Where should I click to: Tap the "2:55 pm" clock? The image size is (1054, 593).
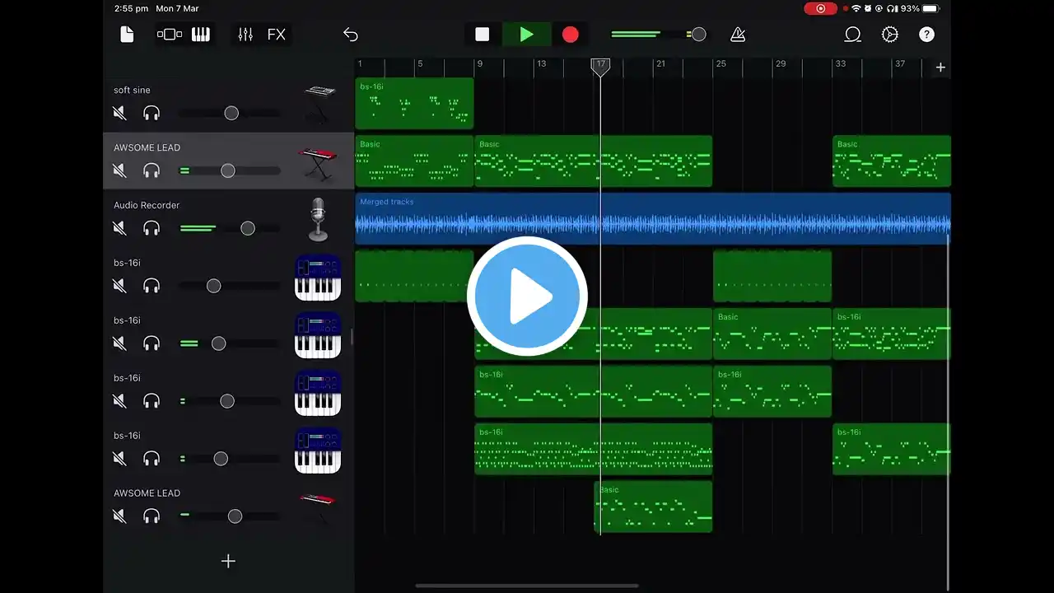coord(132,8)
